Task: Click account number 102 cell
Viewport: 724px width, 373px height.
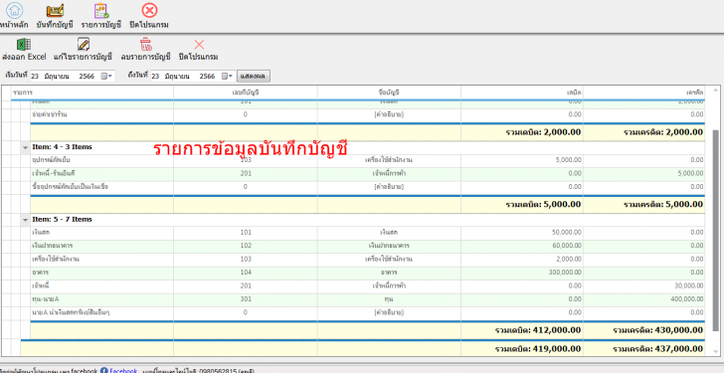Action: pyautogui.click(x=246, y=246)
